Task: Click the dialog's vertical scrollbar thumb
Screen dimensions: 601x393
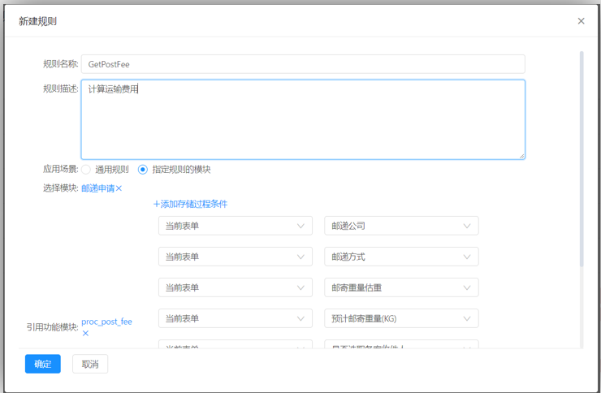Action: tap(582, 159)
